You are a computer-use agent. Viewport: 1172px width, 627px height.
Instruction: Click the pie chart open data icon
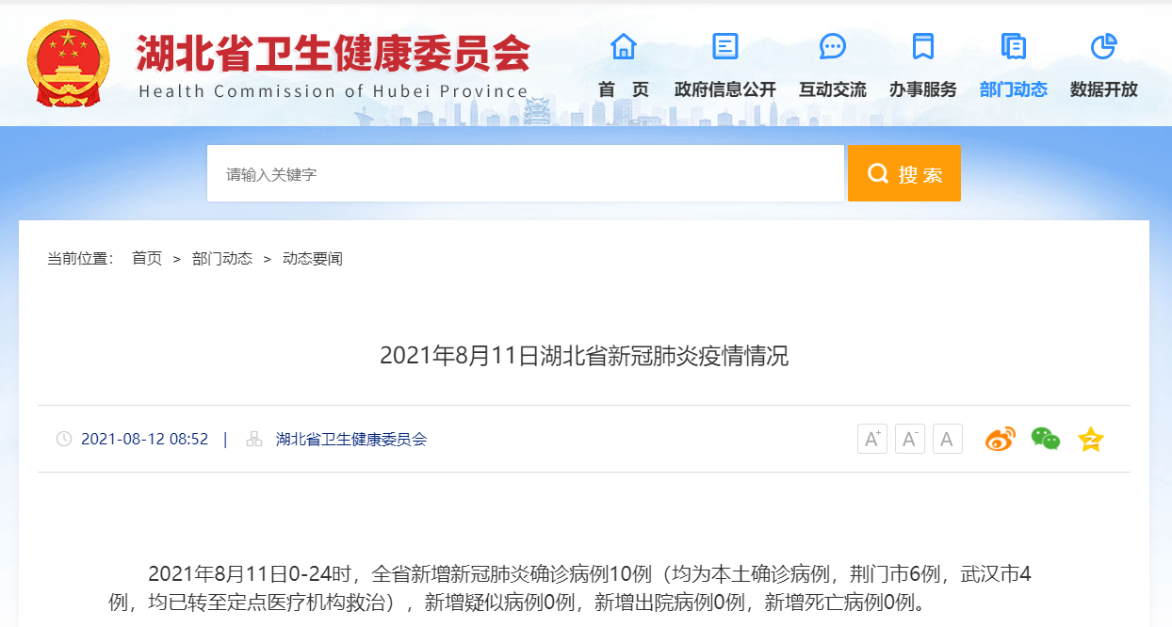pos(1104,45)
